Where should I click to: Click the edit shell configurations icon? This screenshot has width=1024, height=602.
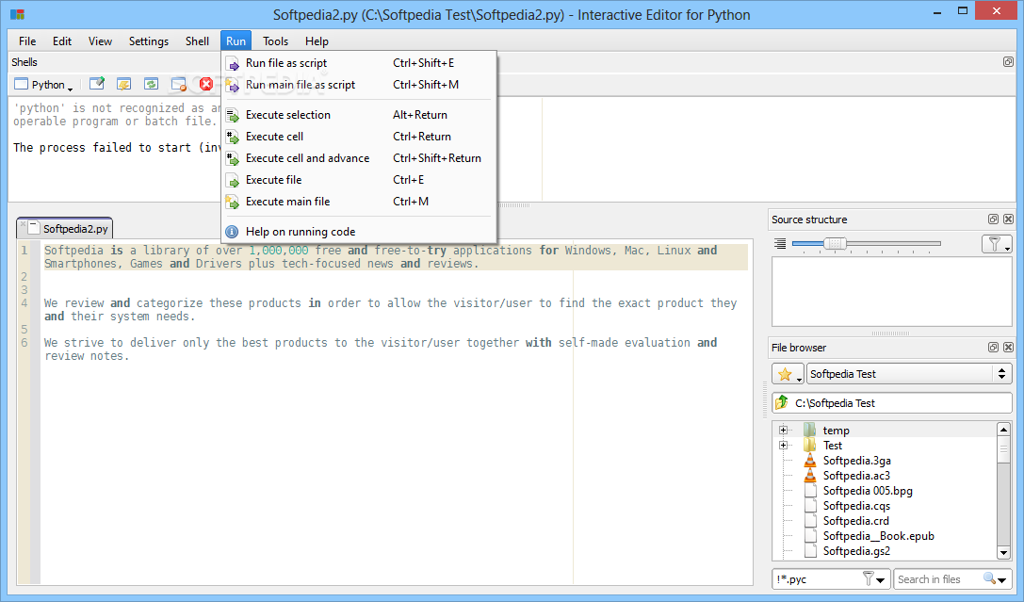click(x=97, y=84)
